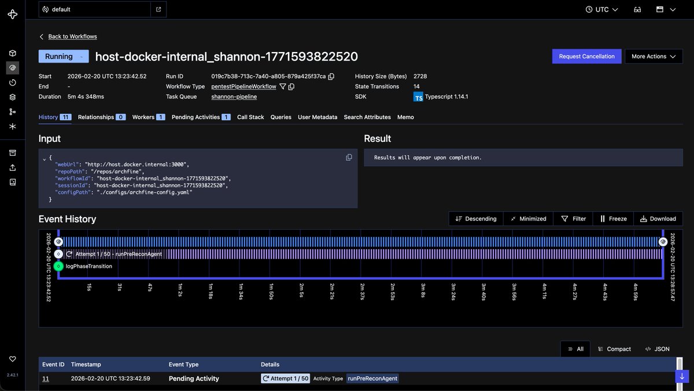Click the window layout icon in header
Screen dimensions: 694x391
(x=659, y=9)
